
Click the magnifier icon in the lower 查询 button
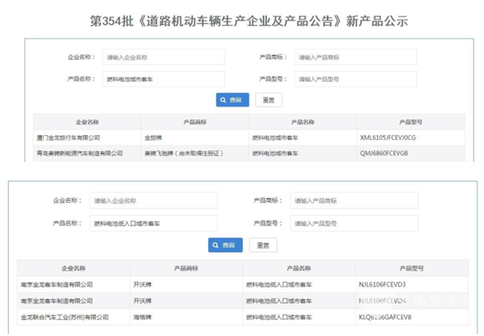click(216, 245)
